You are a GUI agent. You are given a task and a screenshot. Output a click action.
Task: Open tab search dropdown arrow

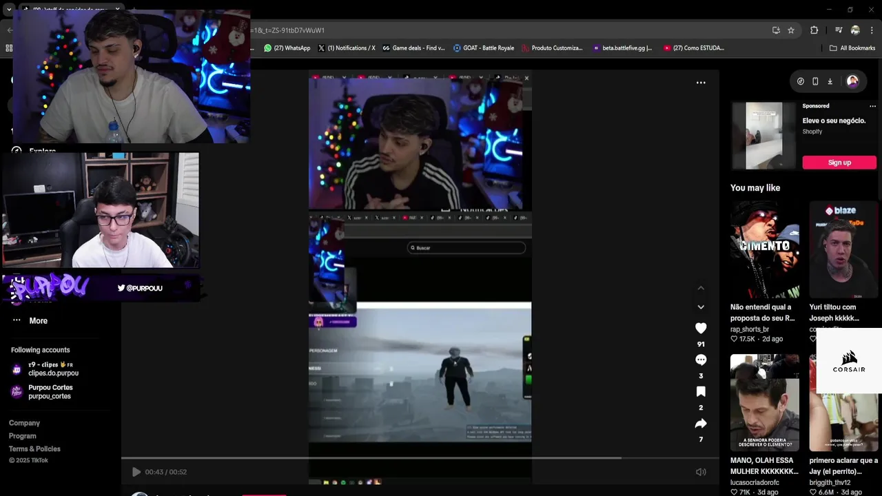8,10
